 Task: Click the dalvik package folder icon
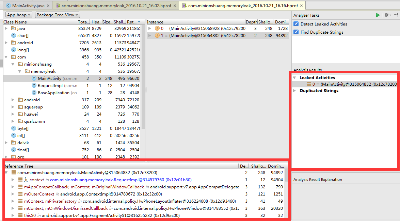(x=14, y=142)
